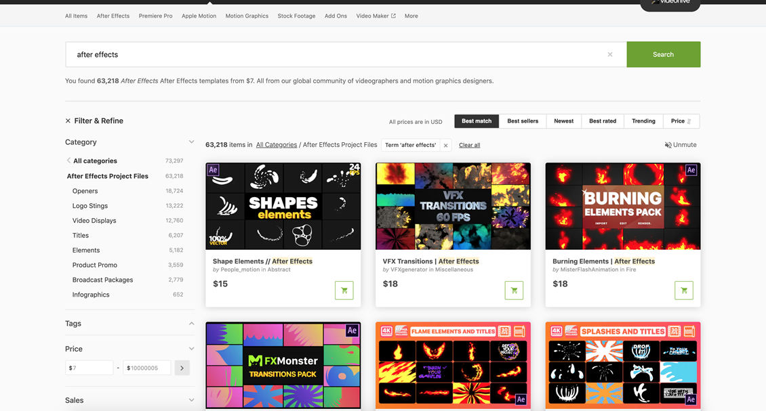Open the 'Shape Elements // After Effects' title

pyautogui.click(x=263, y=261)
